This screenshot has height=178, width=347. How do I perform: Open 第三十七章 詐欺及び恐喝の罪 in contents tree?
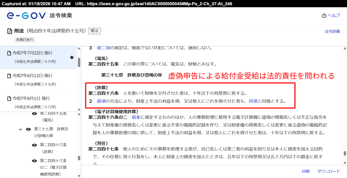coord(51,132)
